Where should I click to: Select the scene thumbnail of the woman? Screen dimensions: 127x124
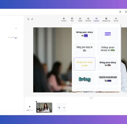44,108
